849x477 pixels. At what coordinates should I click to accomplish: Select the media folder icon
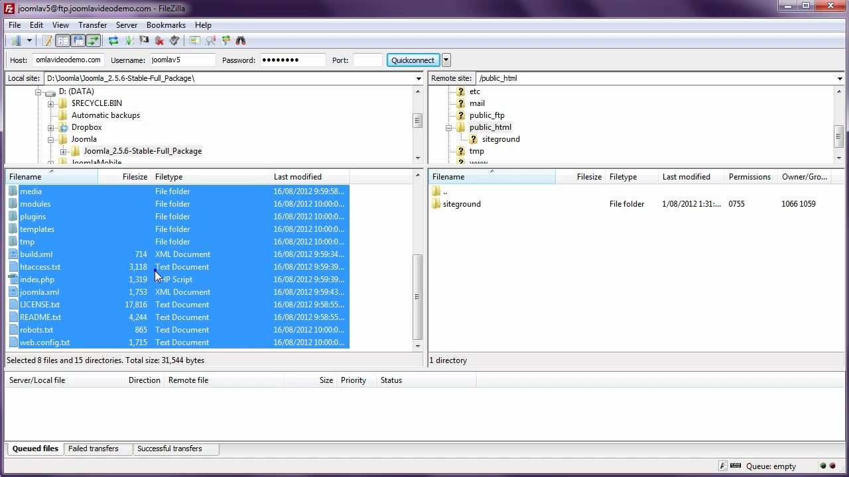(13, 191)
